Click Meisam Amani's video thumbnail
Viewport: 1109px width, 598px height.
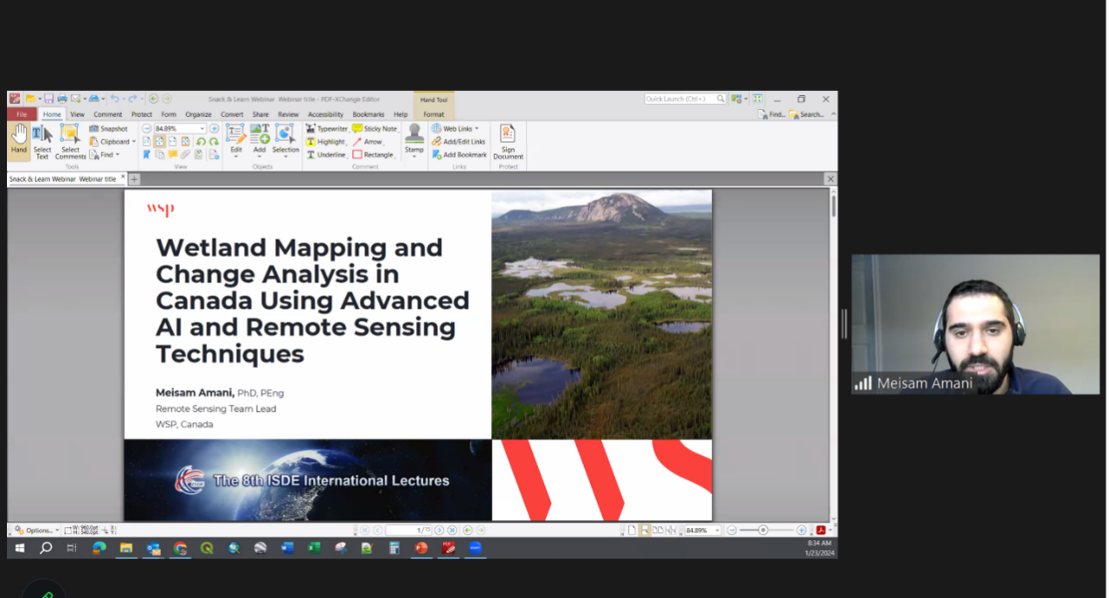pos(975,323)
